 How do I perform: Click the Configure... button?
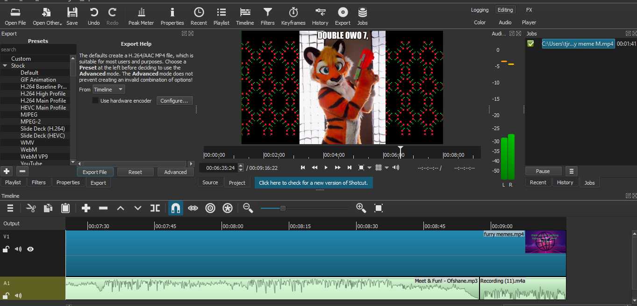[x=174, y=101]
